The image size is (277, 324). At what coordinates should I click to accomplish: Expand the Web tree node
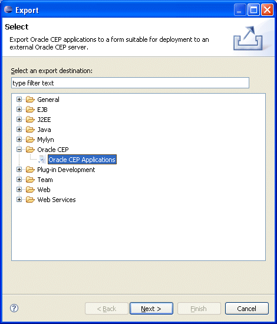pos(19,190)
